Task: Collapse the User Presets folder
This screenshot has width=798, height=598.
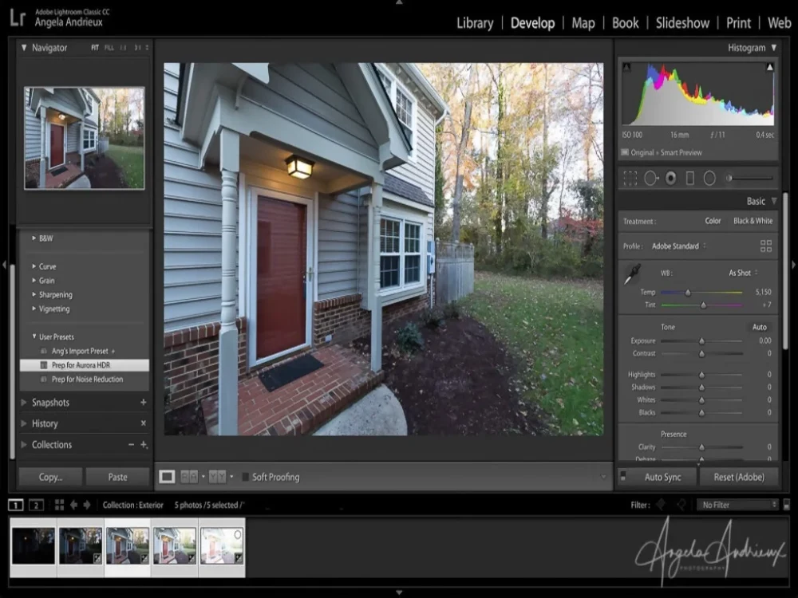Action: (34, 336)
